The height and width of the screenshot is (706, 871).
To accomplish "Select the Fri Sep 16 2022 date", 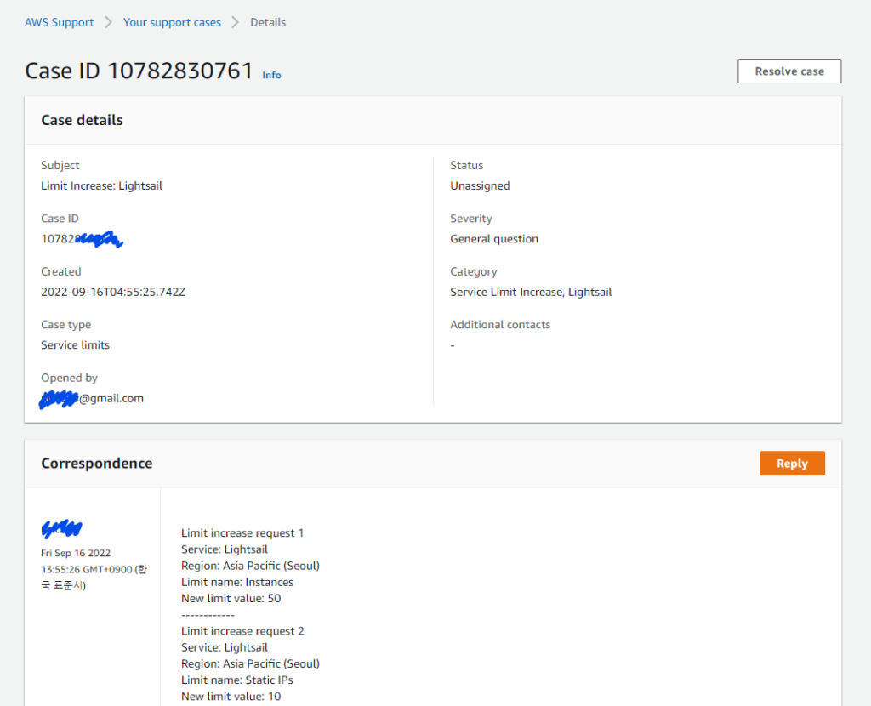I will coord(76,553).
